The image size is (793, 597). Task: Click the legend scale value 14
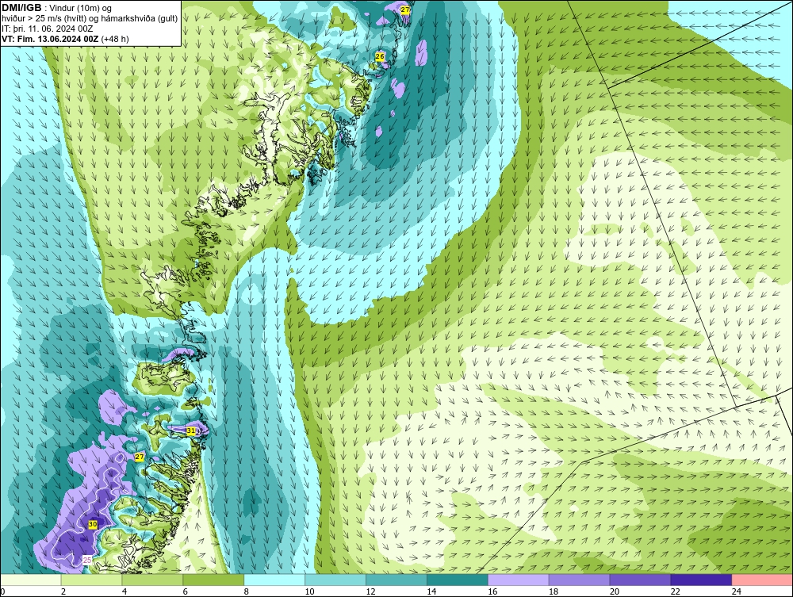point(431,591)
